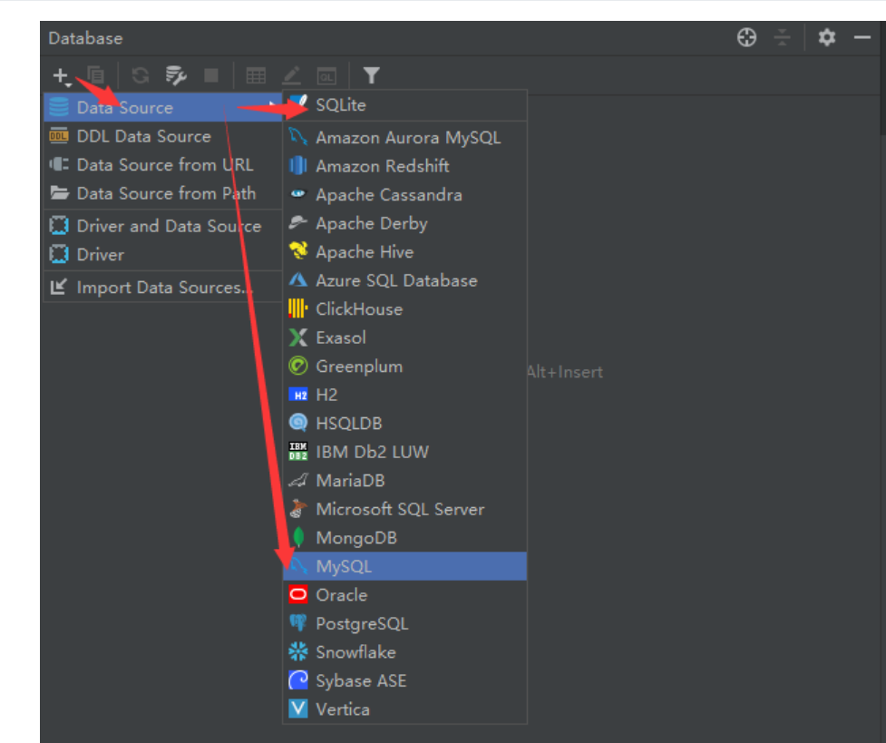Viewport: 886px width, 743px height.
Task: Select Amazon Redshift
Action: coord(404,166)
